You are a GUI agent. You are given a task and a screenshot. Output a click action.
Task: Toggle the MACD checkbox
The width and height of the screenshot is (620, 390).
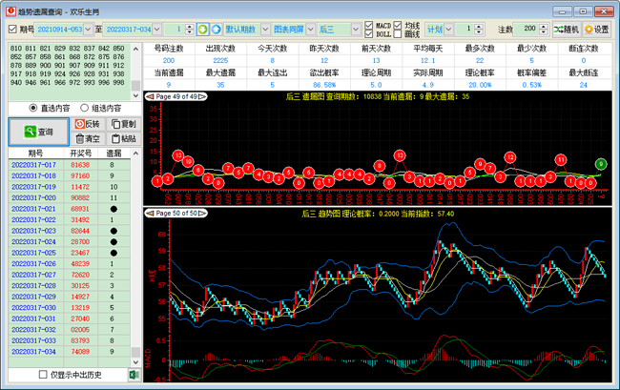pos(368,25)
